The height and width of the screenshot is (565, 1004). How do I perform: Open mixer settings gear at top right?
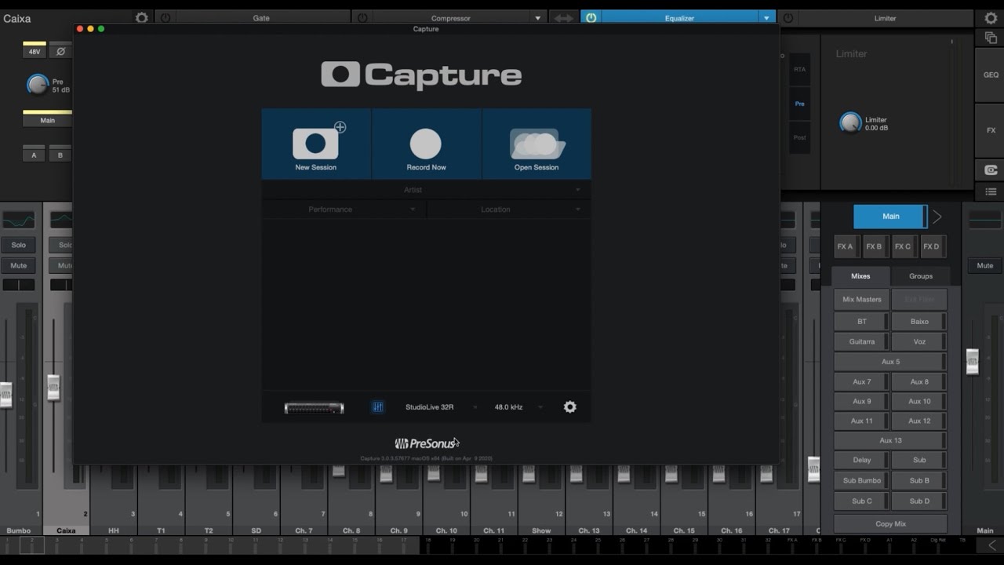coord(991,18)
